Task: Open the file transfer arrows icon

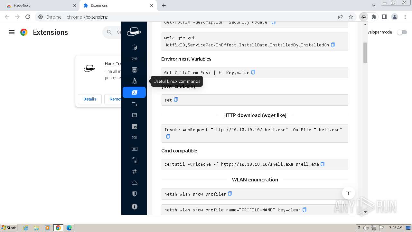Action: click(x=135, y=104)
